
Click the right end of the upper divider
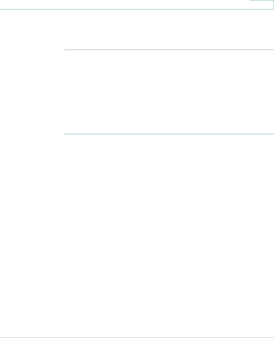(x=273, y=50)
